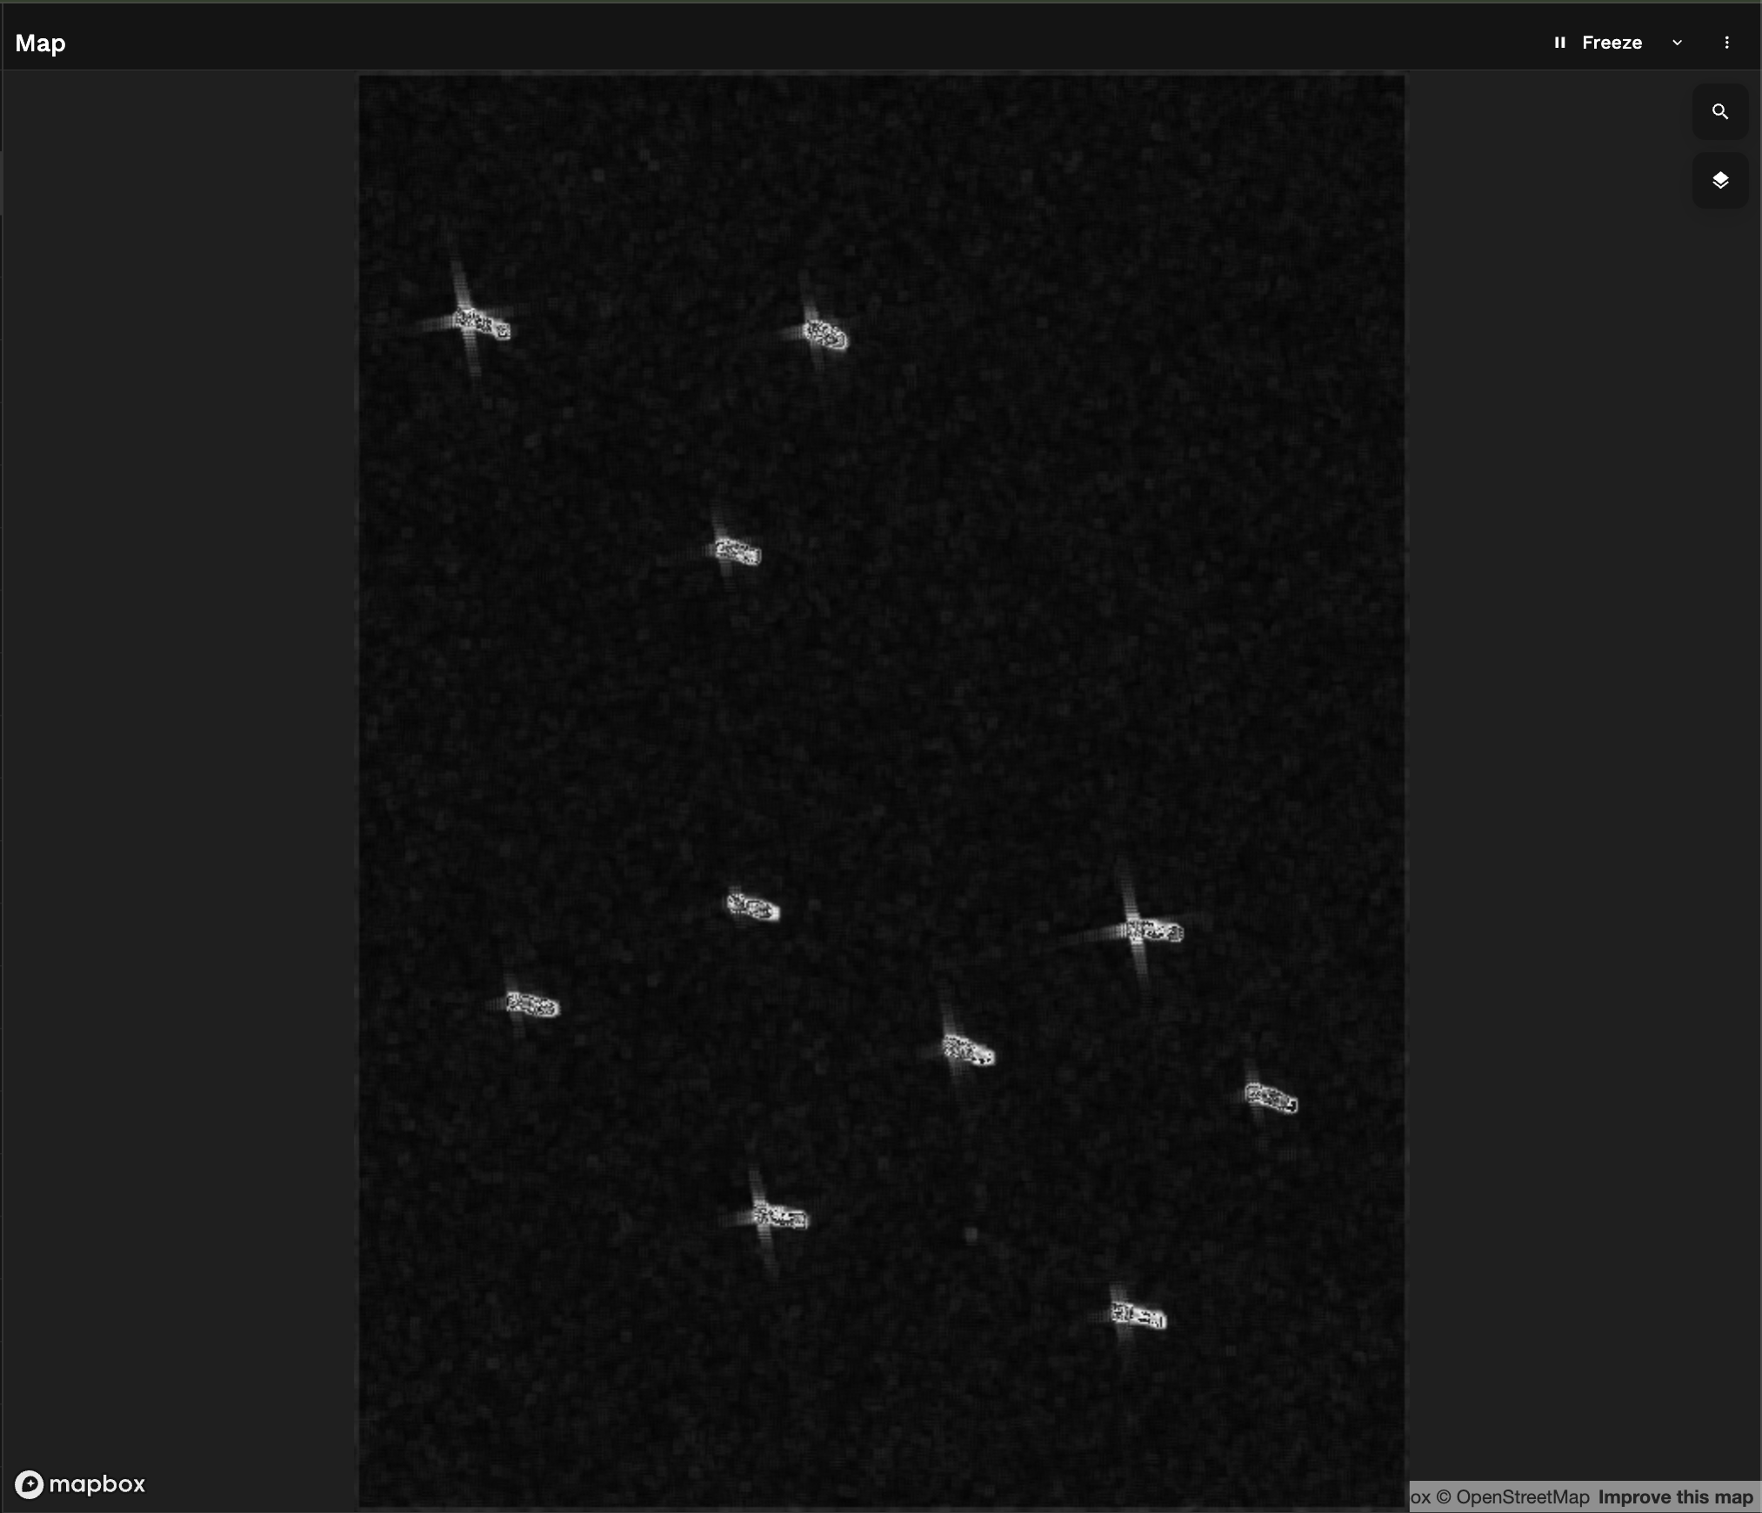
Task: Open the map search tool
Action: 1719,111
